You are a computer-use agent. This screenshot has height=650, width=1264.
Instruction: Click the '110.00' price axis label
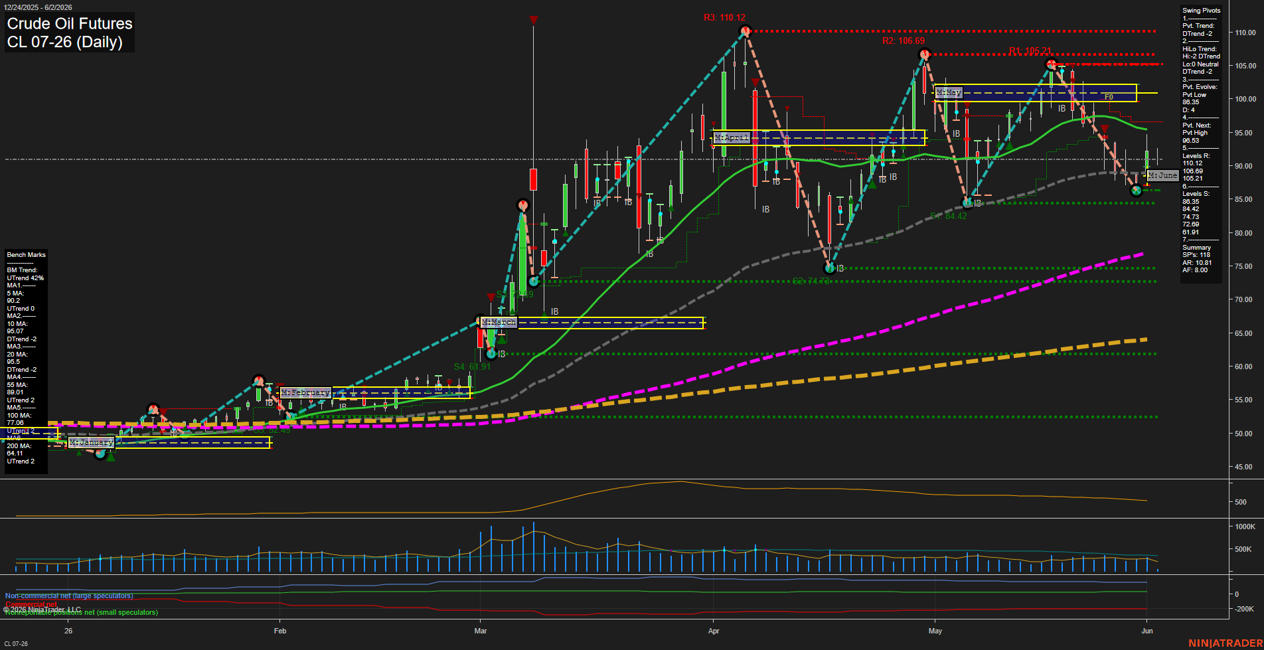coord(1245,33)
